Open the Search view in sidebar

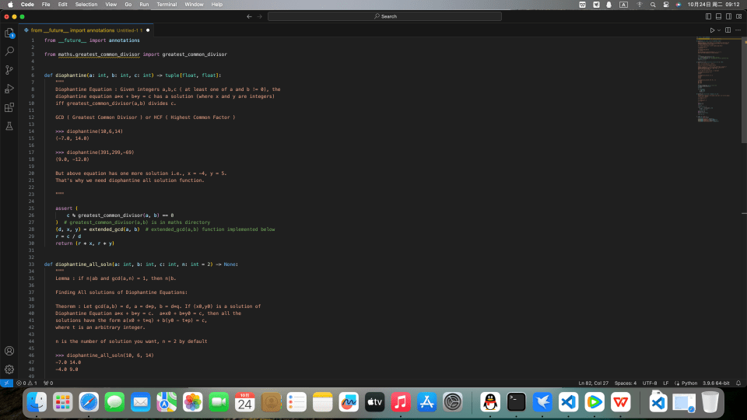[9, 51]
